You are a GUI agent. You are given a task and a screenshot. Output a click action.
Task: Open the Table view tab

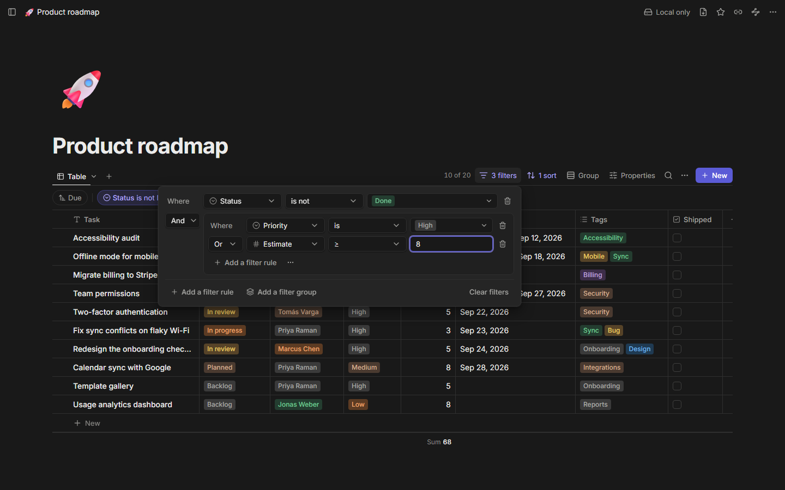coord(77,176)
